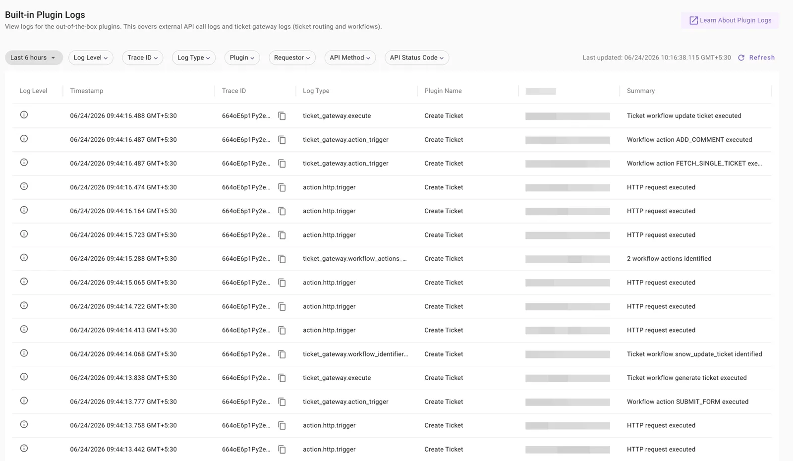This screenshot has width=793, height=461.
Task: Copy trace ID in FETCH_SINGLE_TICKET row
Action: (282, 164)
